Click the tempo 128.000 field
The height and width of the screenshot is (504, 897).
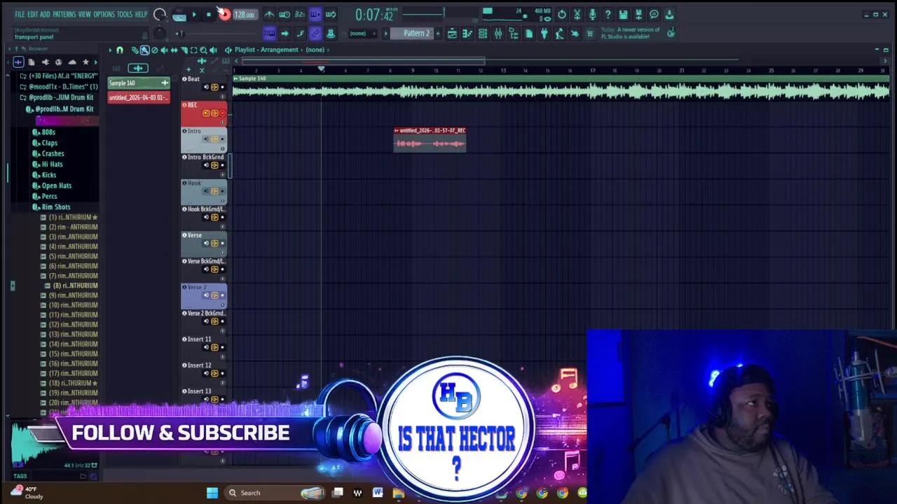244,15
